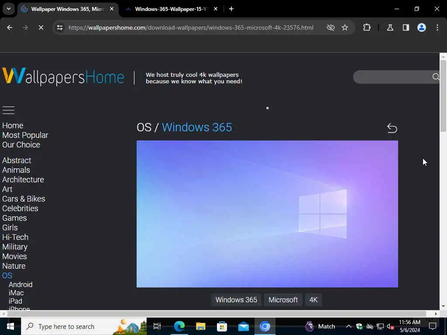Select the Hi-Tech category
Image resolution: width=447 pixels, height=335 pixels.
(x=15, y=237)
